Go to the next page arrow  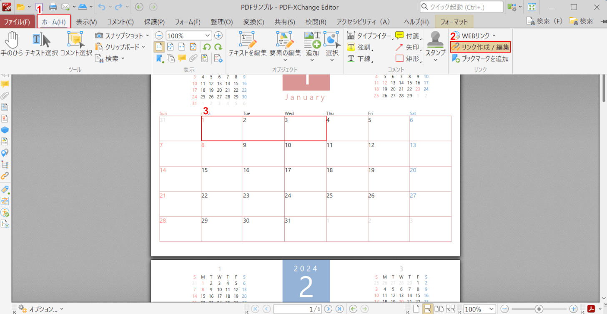tap(328, 309)
